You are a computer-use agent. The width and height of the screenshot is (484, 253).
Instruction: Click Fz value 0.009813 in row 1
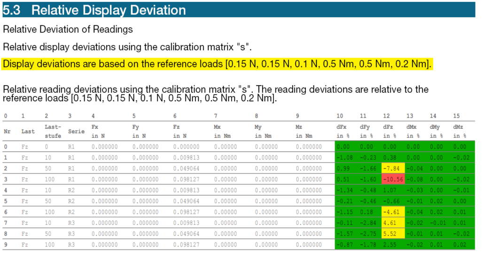pos(186,157)
